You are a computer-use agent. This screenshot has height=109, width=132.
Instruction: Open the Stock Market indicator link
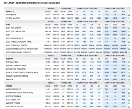tap(13, 18)
